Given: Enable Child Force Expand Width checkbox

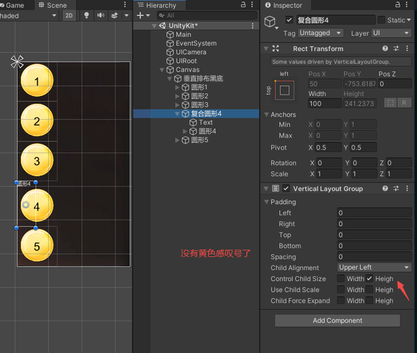Looking at the screenshot, I should 341,300.
